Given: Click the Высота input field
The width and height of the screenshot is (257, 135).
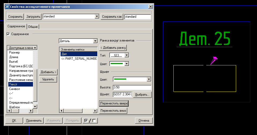Looking at the screenshot, I should coord(132,87).
